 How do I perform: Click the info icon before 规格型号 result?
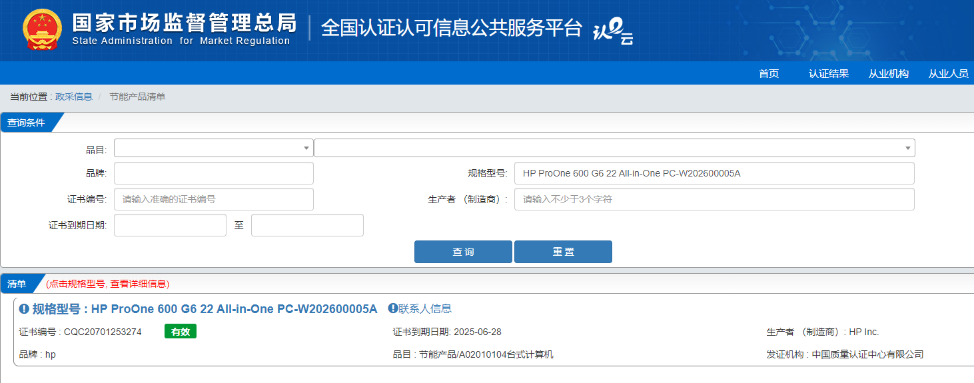point(24,309)
